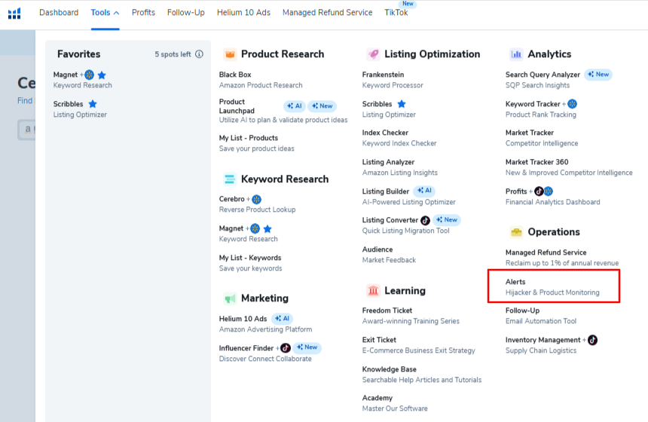Click the Helium 10 logo icon
Screen dimensions: 648x422
point(14,14)
